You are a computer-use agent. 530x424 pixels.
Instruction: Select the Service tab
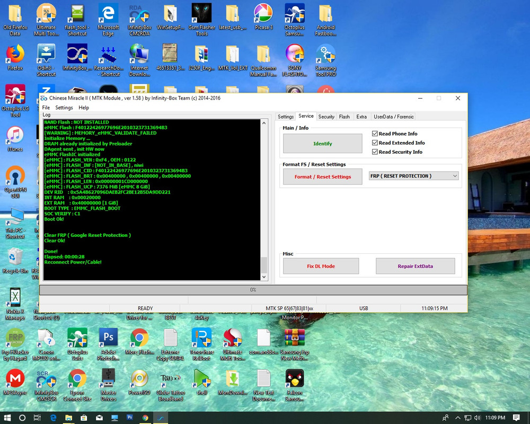[306, 116]
